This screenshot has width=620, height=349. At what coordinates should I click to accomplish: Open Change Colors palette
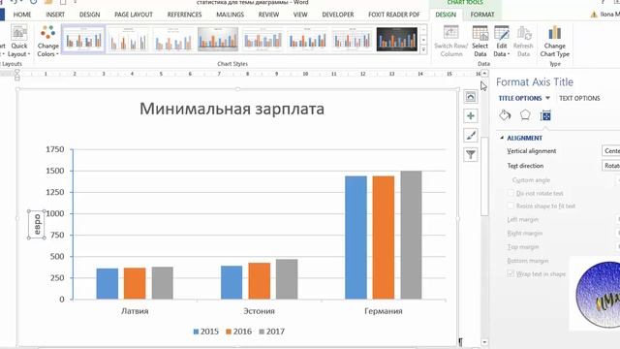[47, 41]
